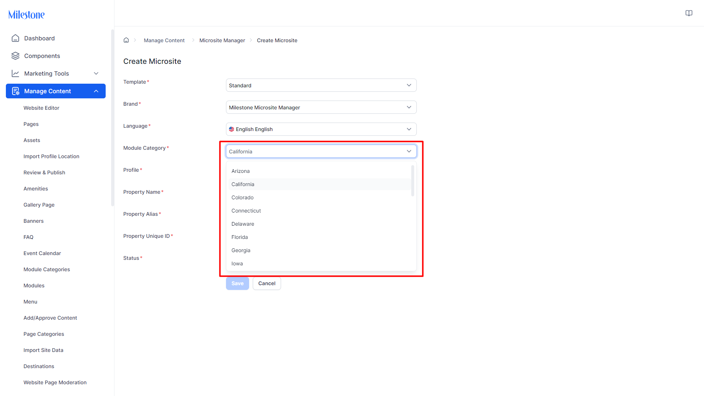Pick Georgia from the list
This screenshot has height=396, width=704.
pyautogui.click(x=319, y=250)
